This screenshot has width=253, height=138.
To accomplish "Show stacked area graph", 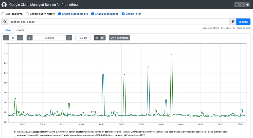I will [103, 38].
